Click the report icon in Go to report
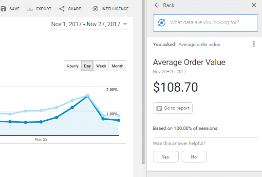Screen dimensions: 262x177 (159, 108)
